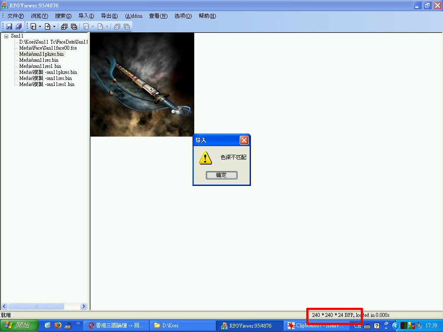Click the greyed-out export file icon
This screenshot has height=332, width=443.
[100, 26]
